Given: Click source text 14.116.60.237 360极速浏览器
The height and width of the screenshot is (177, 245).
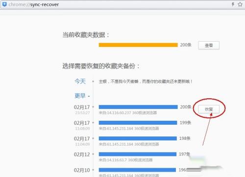Looking at the screenshot, I should tap(128, 112).
